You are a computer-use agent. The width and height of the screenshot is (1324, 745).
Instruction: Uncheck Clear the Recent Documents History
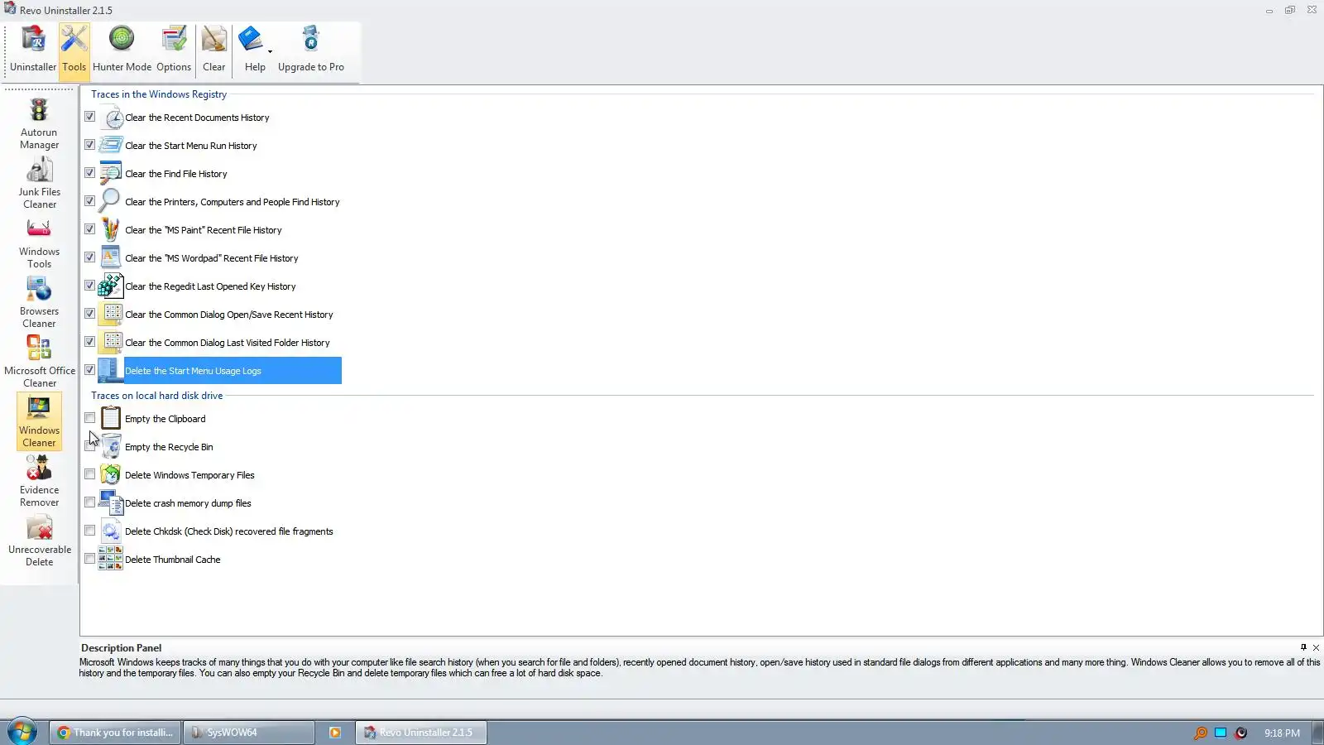click(x=89, y=117)
